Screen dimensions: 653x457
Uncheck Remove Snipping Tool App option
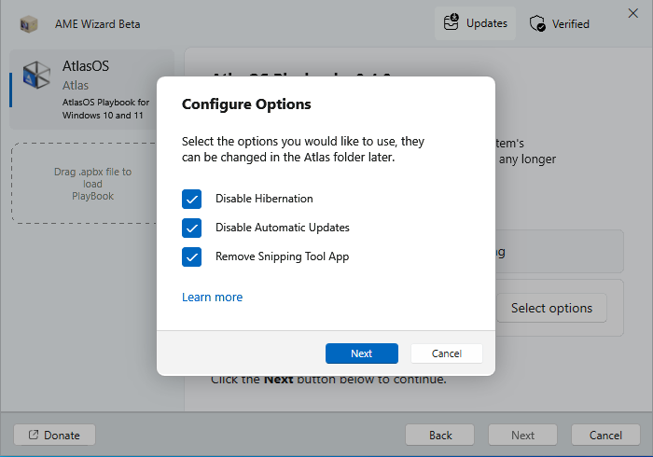point(192,256)
